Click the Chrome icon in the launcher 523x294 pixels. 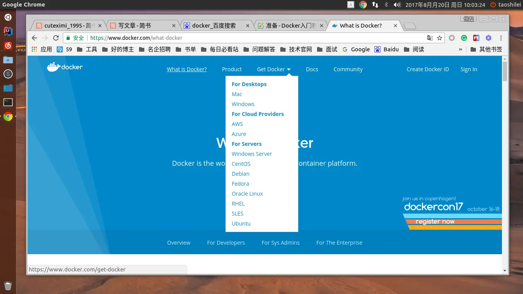[x=8, y=117]
